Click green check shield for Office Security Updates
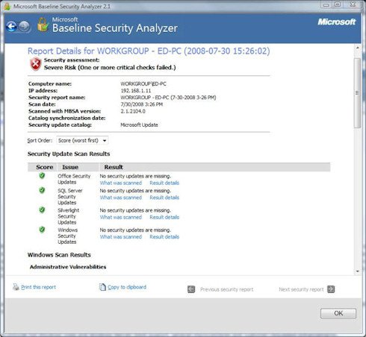The height and width of the screenshot is (337, 366). pyautogui.click(x=42, y=176)
